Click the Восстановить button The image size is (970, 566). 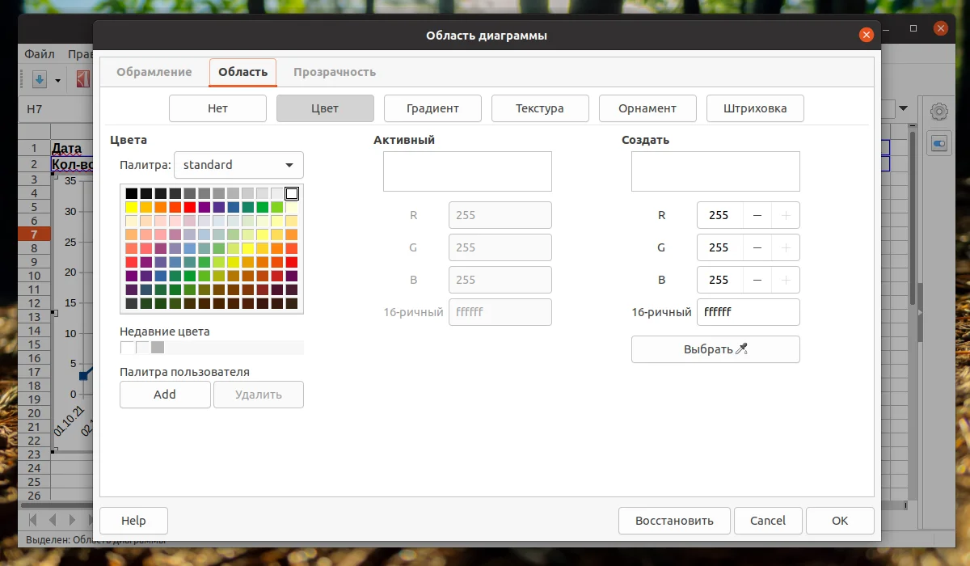(674, 520)
